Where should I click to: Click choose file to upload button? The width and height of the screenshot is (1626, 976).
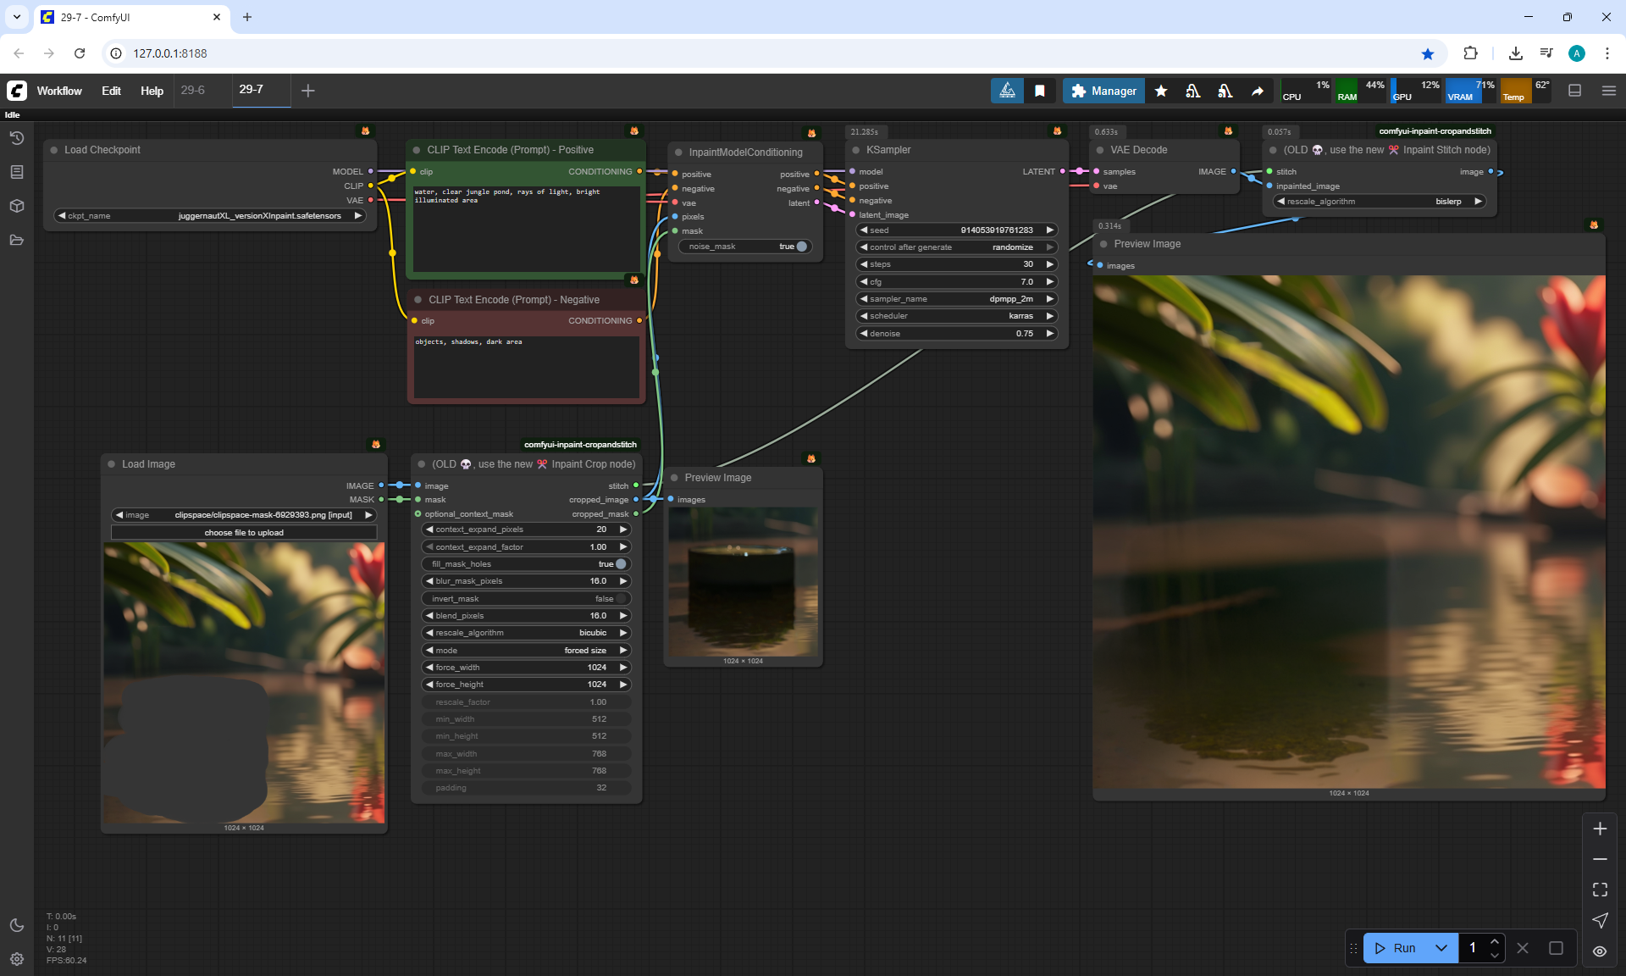[x=244, y=533]
